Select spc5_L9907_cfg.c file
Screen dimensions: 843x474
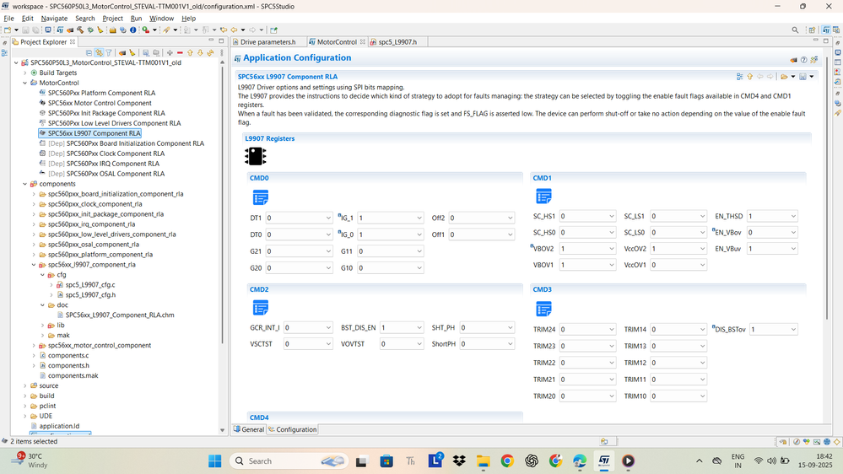point(89,285)
